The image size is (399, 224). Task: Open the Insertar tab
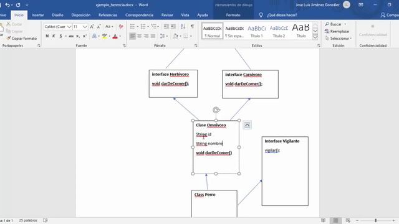(x=37, y=15)
